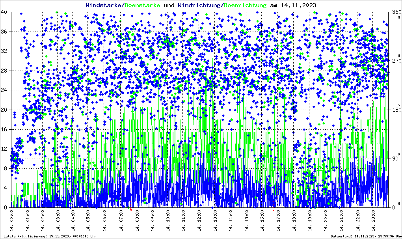The width and height of the screenshot is (402, 239).
Task: Click the 'S' compass letter above 180
Action: coord(399,105)
